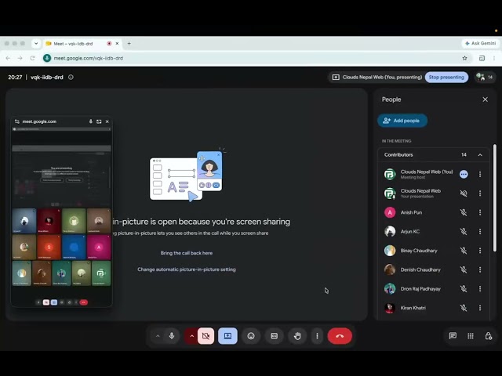Collapse the Contributors list chevron
Image resolution: width=502 pixels, height=376 pixels.
pyautogui.click(x=480, y=155)
